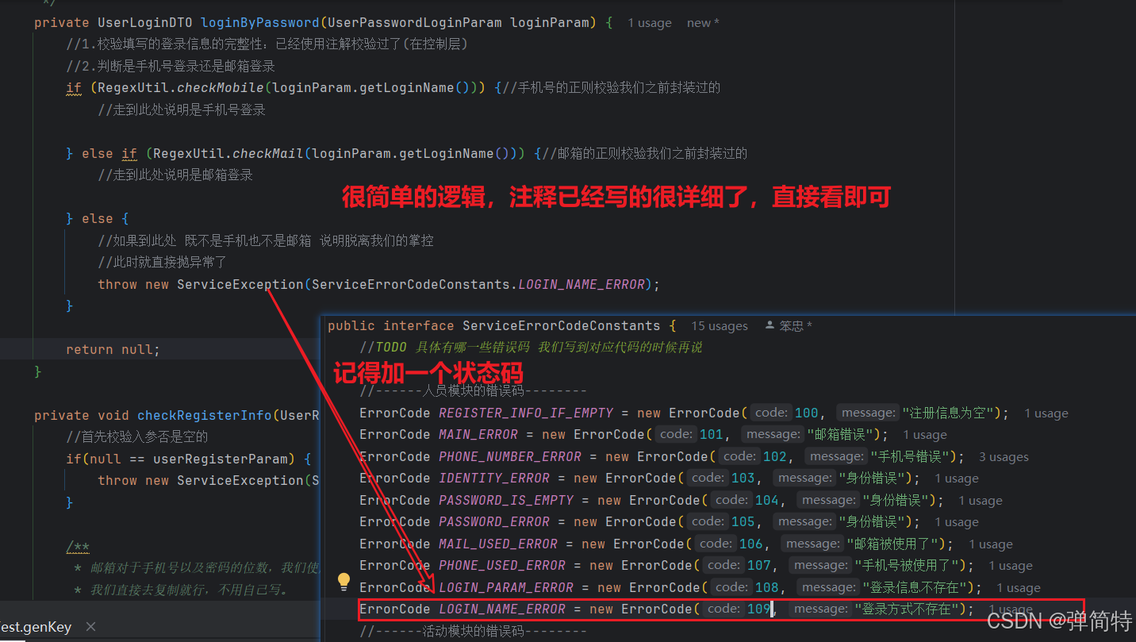Screen dimensions: 1136x642
Task: Click the TODO comment line
Action: tap(531, 347)
